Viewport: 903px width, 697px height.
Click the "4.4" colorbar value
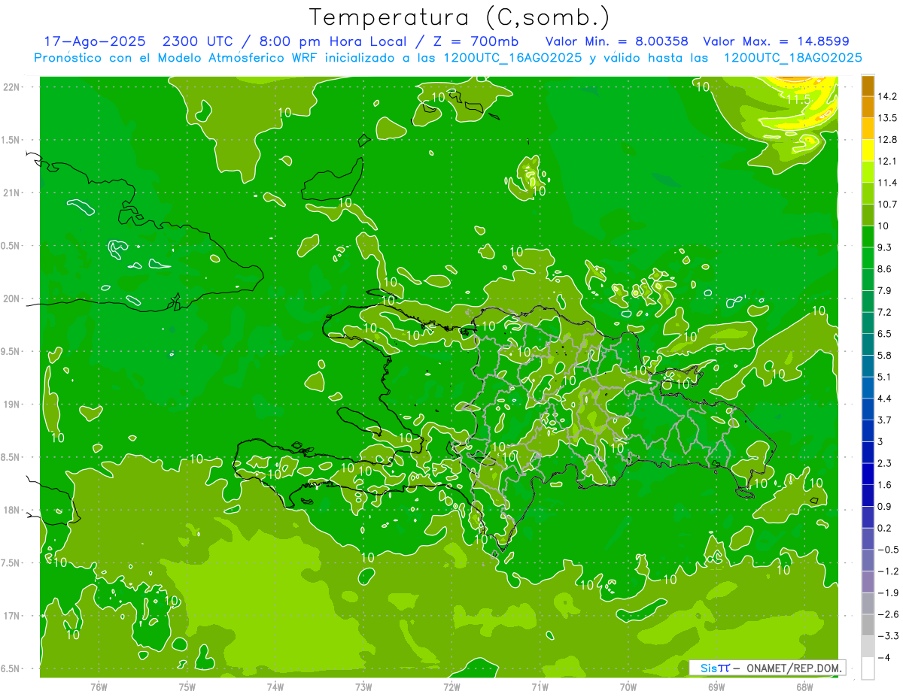(x=885, y=398)
